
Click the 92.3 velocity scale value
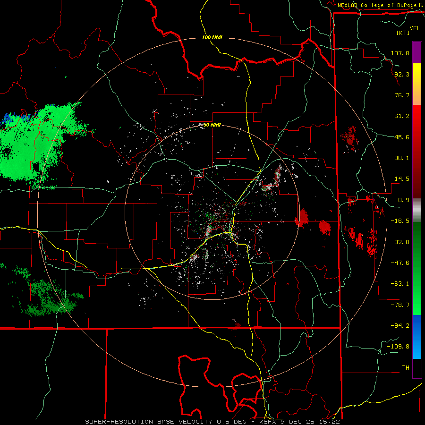click(402, 74)
